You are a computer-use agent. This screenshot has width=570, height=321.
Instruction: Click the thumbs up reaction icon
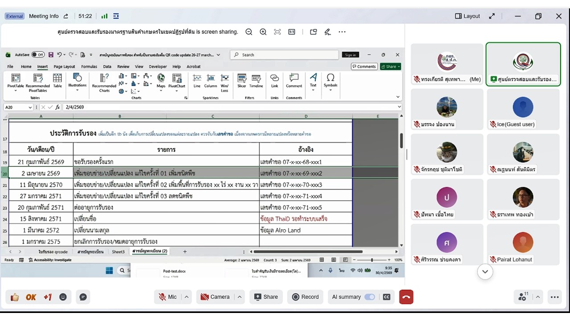[15, 297]
